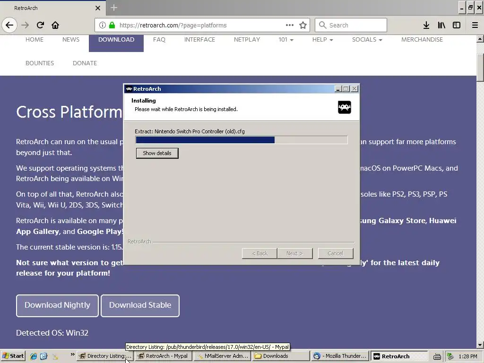Open the FAQ navigation link
484x363 pixels.
point(159,40)
